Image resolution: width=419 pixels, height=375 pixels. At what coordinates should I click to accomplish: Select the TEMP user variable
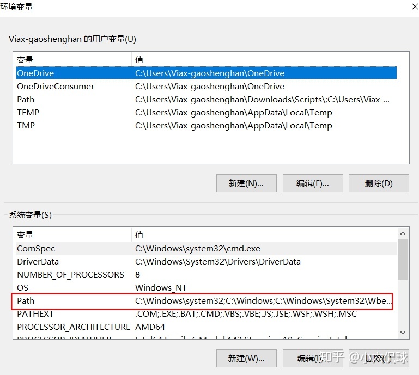pos(207,112)
